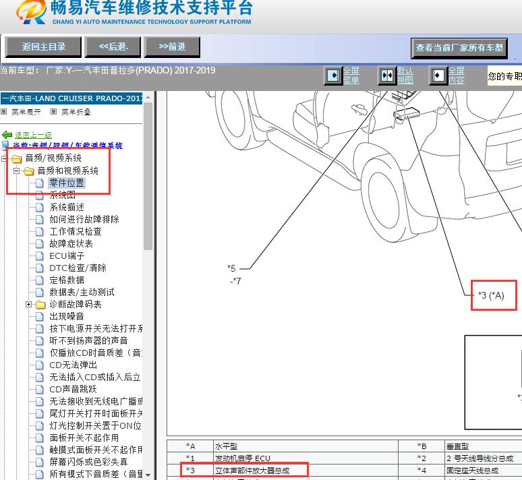Open the CD无法弹出 page
This screenshot has width=522, height=480.
[74, 365]
